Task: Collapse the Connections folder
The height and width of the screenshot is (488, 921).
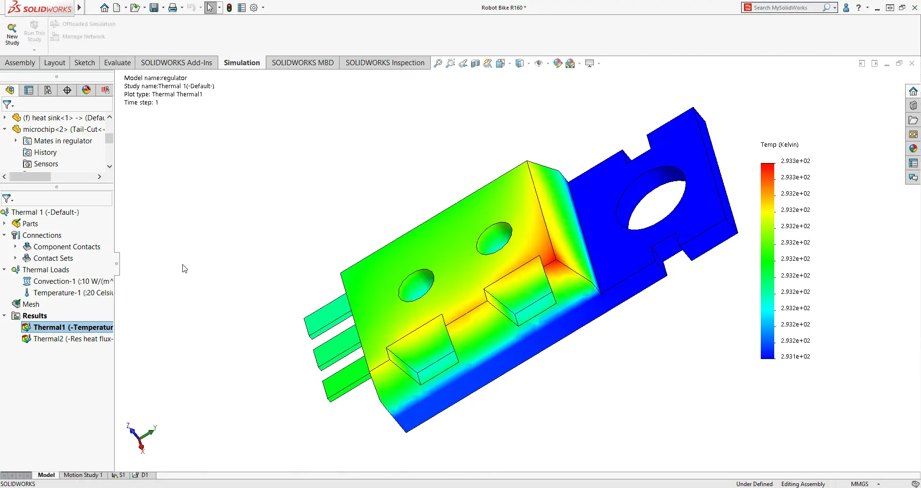Action: [x=5, y=235]
